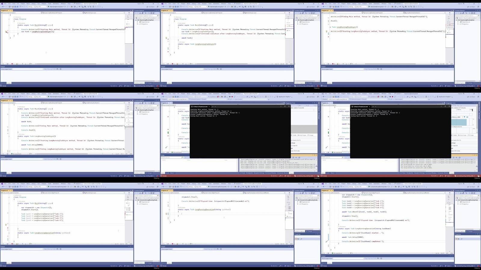The height and width of the screenshot is (270, 481).
Task: Click Property Pages wrench in bottom-right frame Properties panel
Action: [461, 239]
